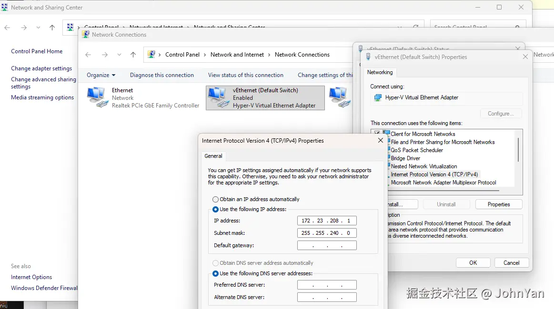Open recent locations in Network Connections window
The image size is (554, 309).
point(119,55)
